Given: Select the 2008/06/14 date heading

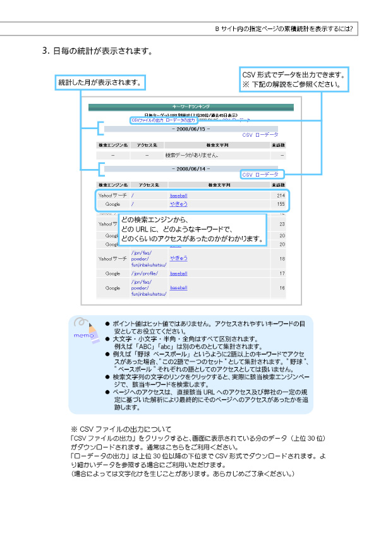Looking at the screenshot, I should point(191,169).
